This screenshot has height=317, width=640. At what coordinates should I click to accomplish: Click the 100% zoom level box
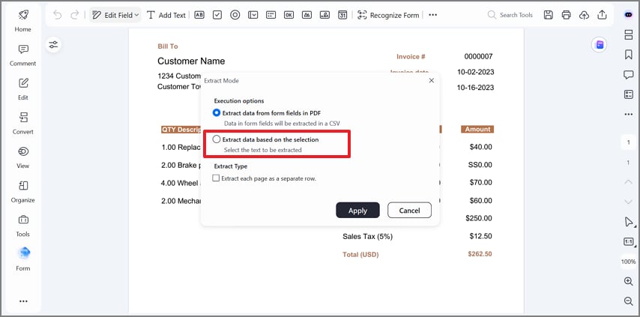point(629,262)
